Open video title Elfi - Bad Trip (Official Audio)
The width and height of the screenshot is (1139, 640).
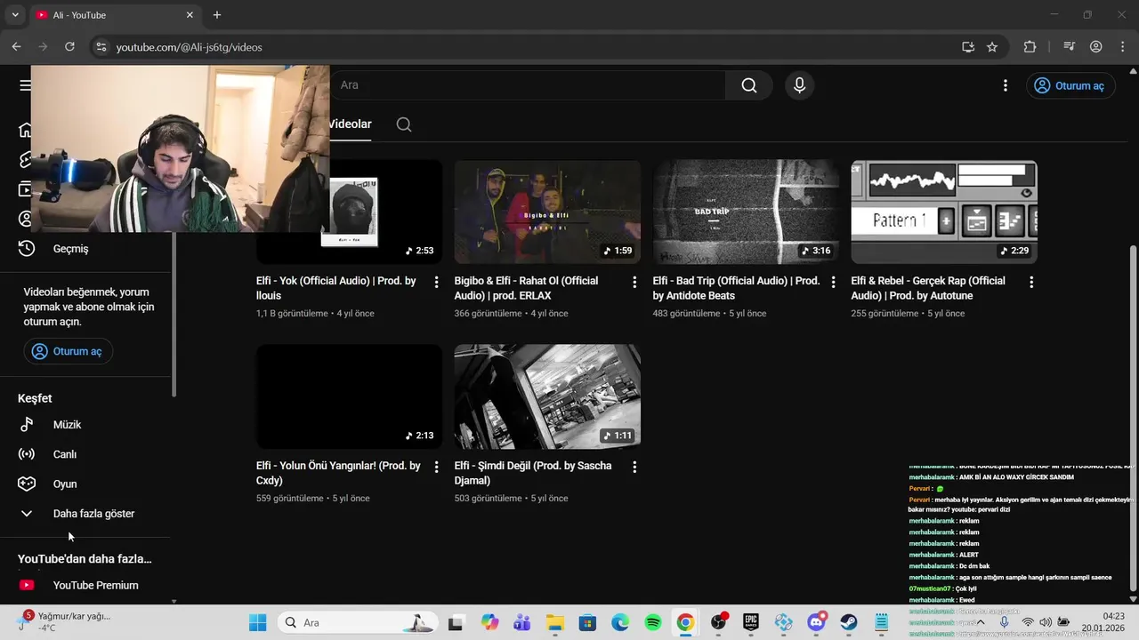coord(736,288)
